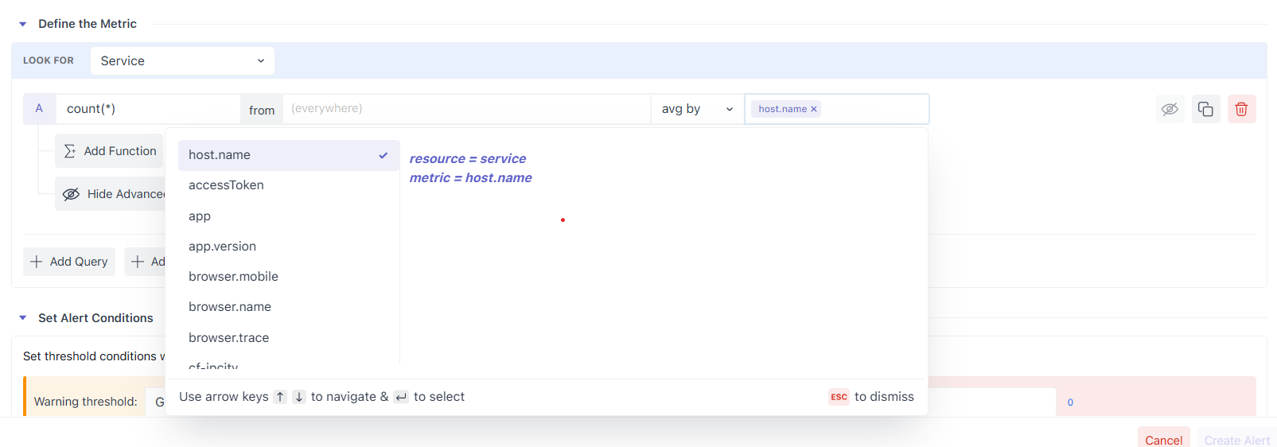Click the count(*) metric field
The image size is (1277, 447).
[148, 109]
